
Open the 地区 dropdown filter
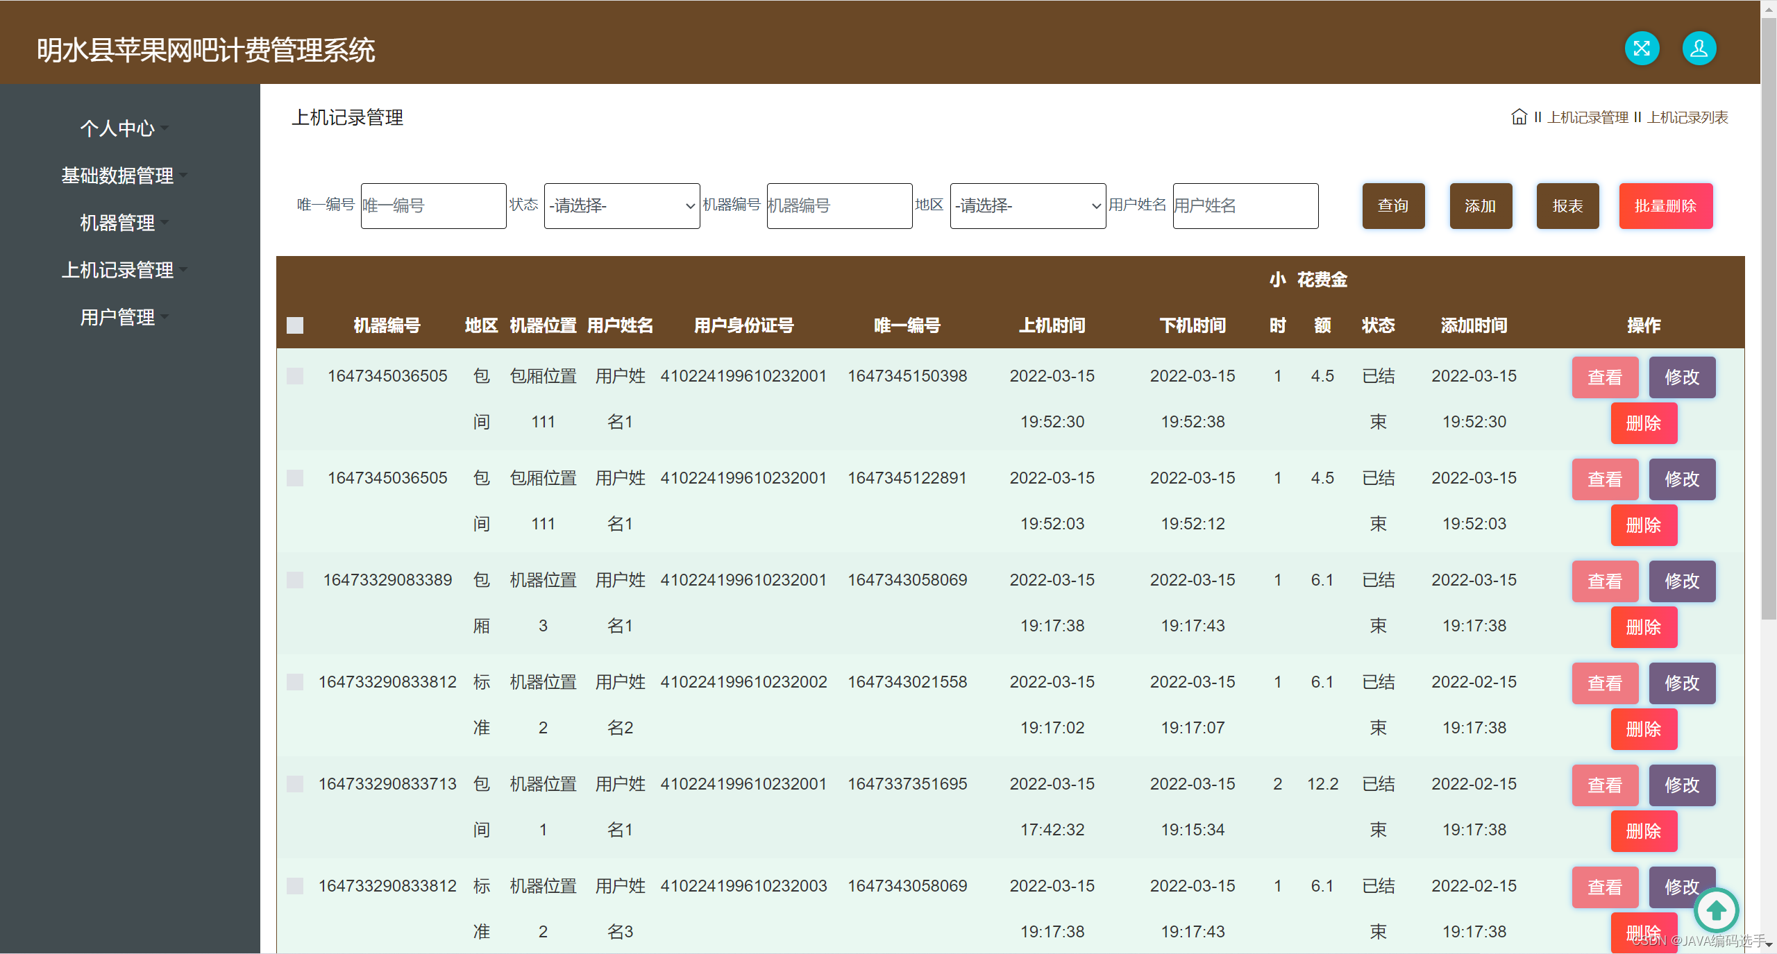1027,206
